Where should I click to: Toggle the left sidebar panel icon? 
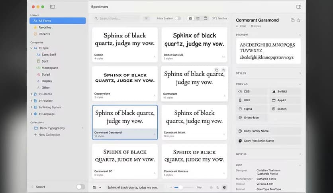tap(53, 7)
